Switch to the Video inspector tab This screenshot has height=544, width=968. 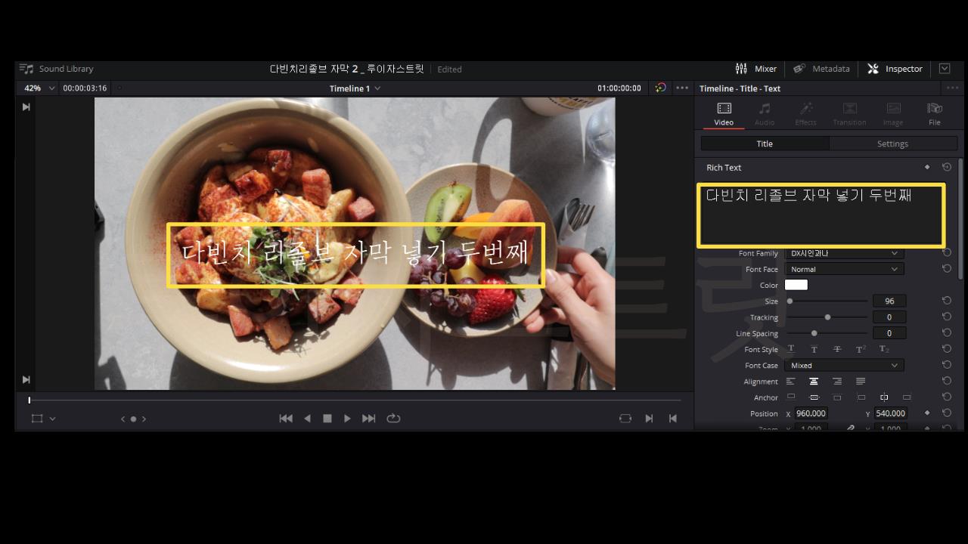point(724,114)
